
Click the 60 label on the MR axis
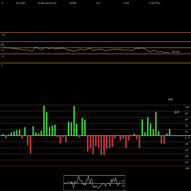point(186,120)
